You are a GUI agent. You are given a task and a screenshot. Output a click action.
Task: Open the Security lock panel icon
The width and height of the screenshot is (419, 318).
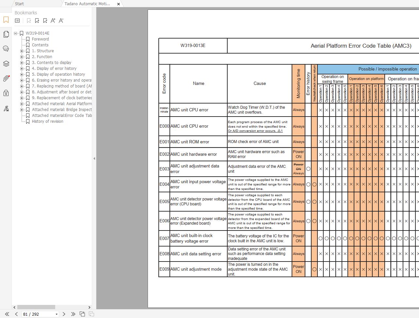(6, 93)
